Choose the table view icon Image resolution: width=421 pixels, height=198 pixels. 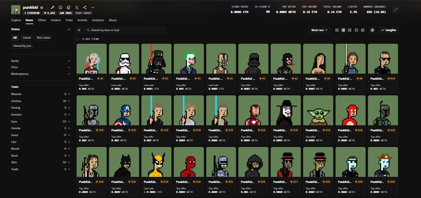363,30
